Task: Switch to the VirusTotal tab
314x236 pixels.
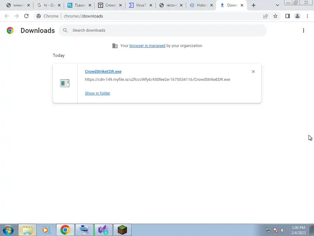Action: (138, 5)
